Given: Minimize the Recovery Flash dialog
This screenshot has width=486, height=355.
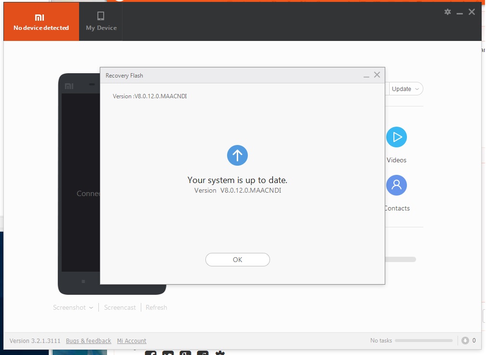Looking at the screenshot, I should tap(366, 76).
